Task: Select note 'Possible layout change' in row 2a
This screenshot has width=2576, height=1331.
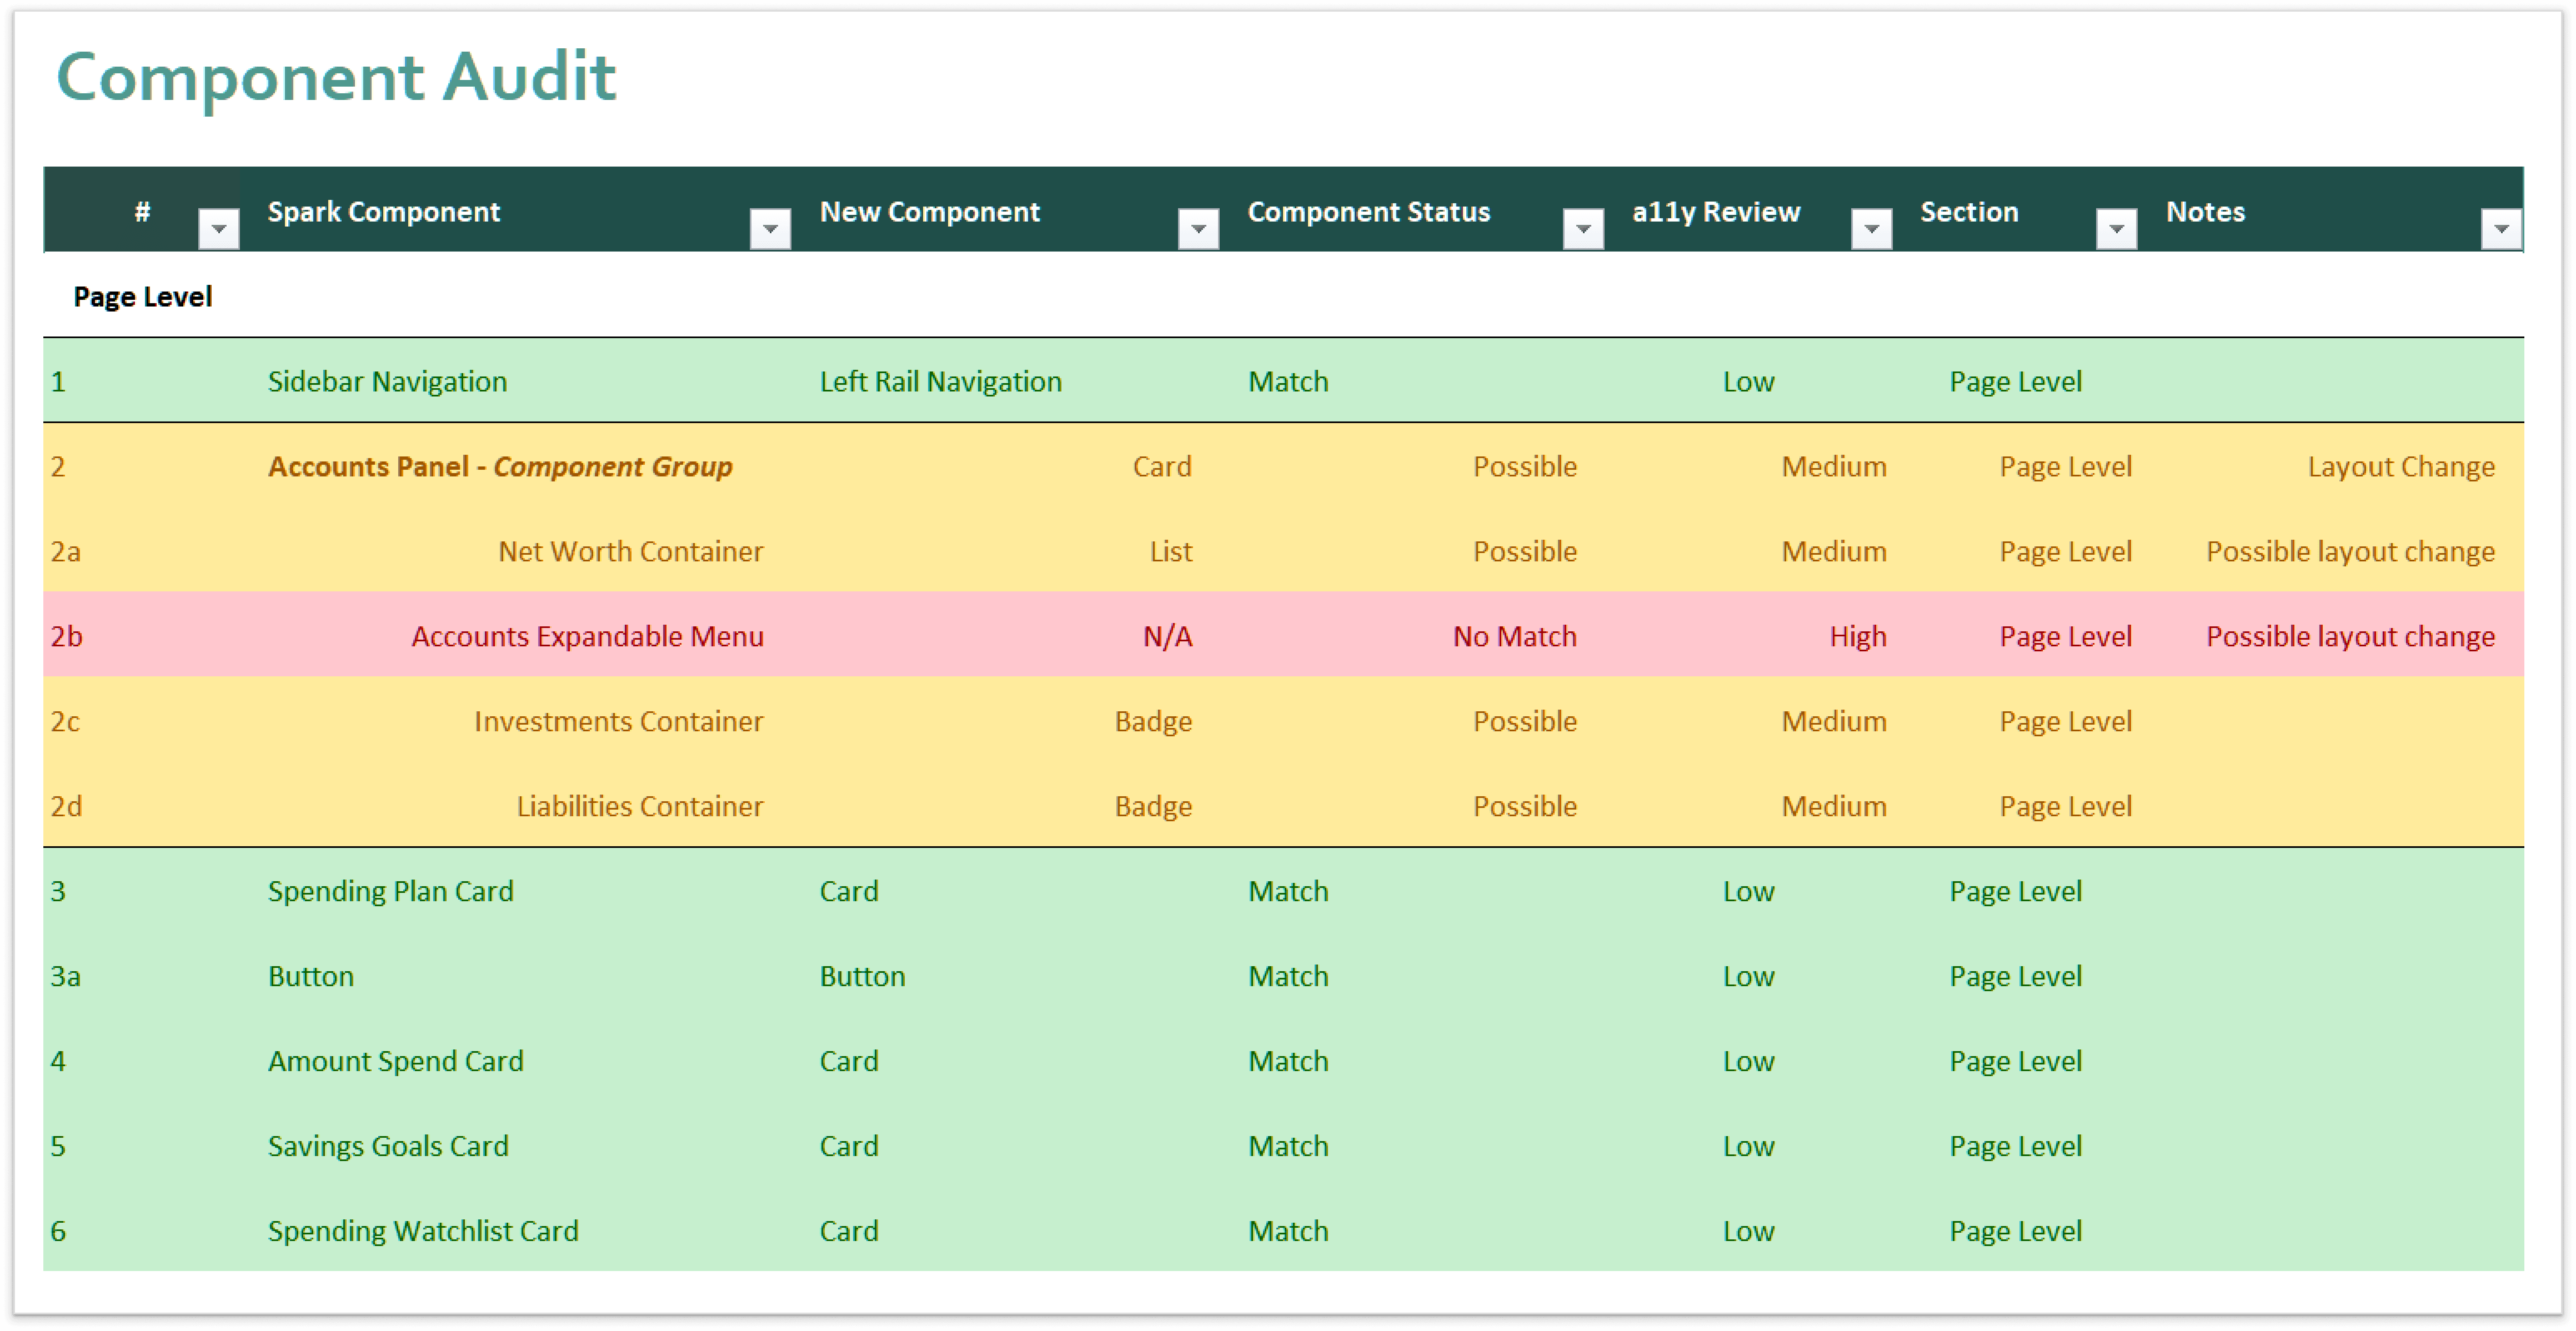Action: [x=2351, y=552]
